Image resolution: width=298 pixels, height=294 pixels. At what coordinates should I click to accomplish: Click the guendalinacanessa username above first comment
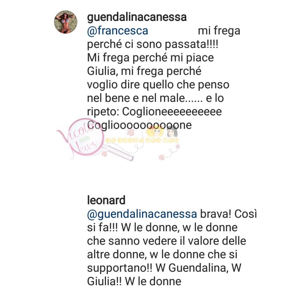click(x=137, y=17)
